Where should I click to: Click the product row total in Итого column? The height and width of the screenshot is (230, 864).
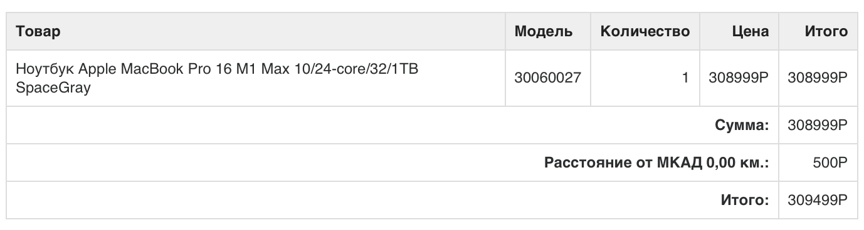818,78
